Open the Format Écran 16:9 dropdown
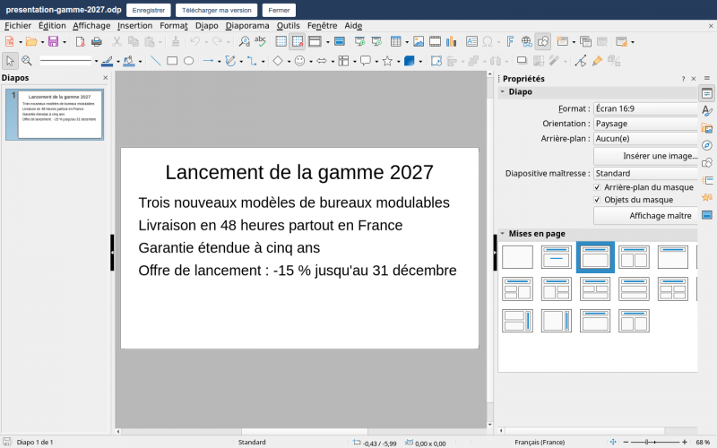The image size is (717, 448). 645,108
